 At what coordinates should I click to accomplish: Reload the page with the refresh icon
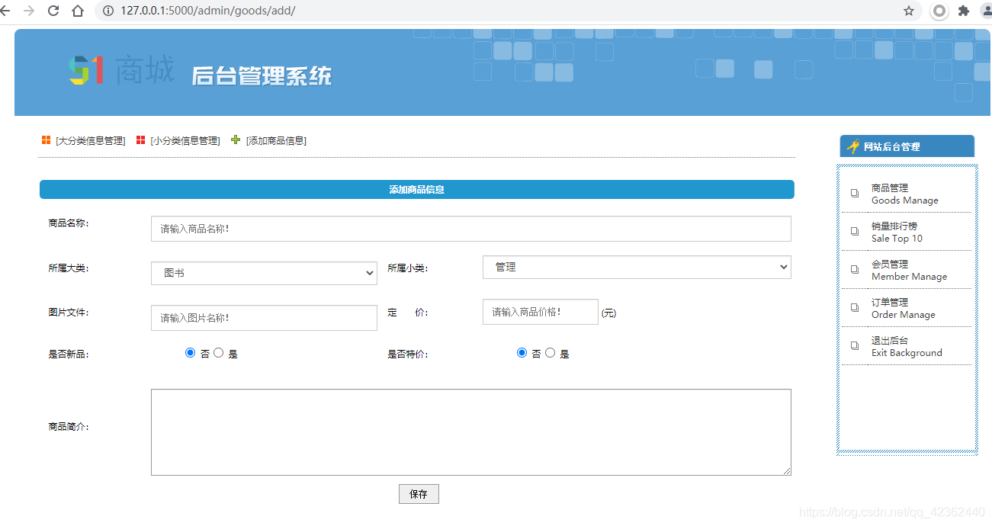coord(53,11)
